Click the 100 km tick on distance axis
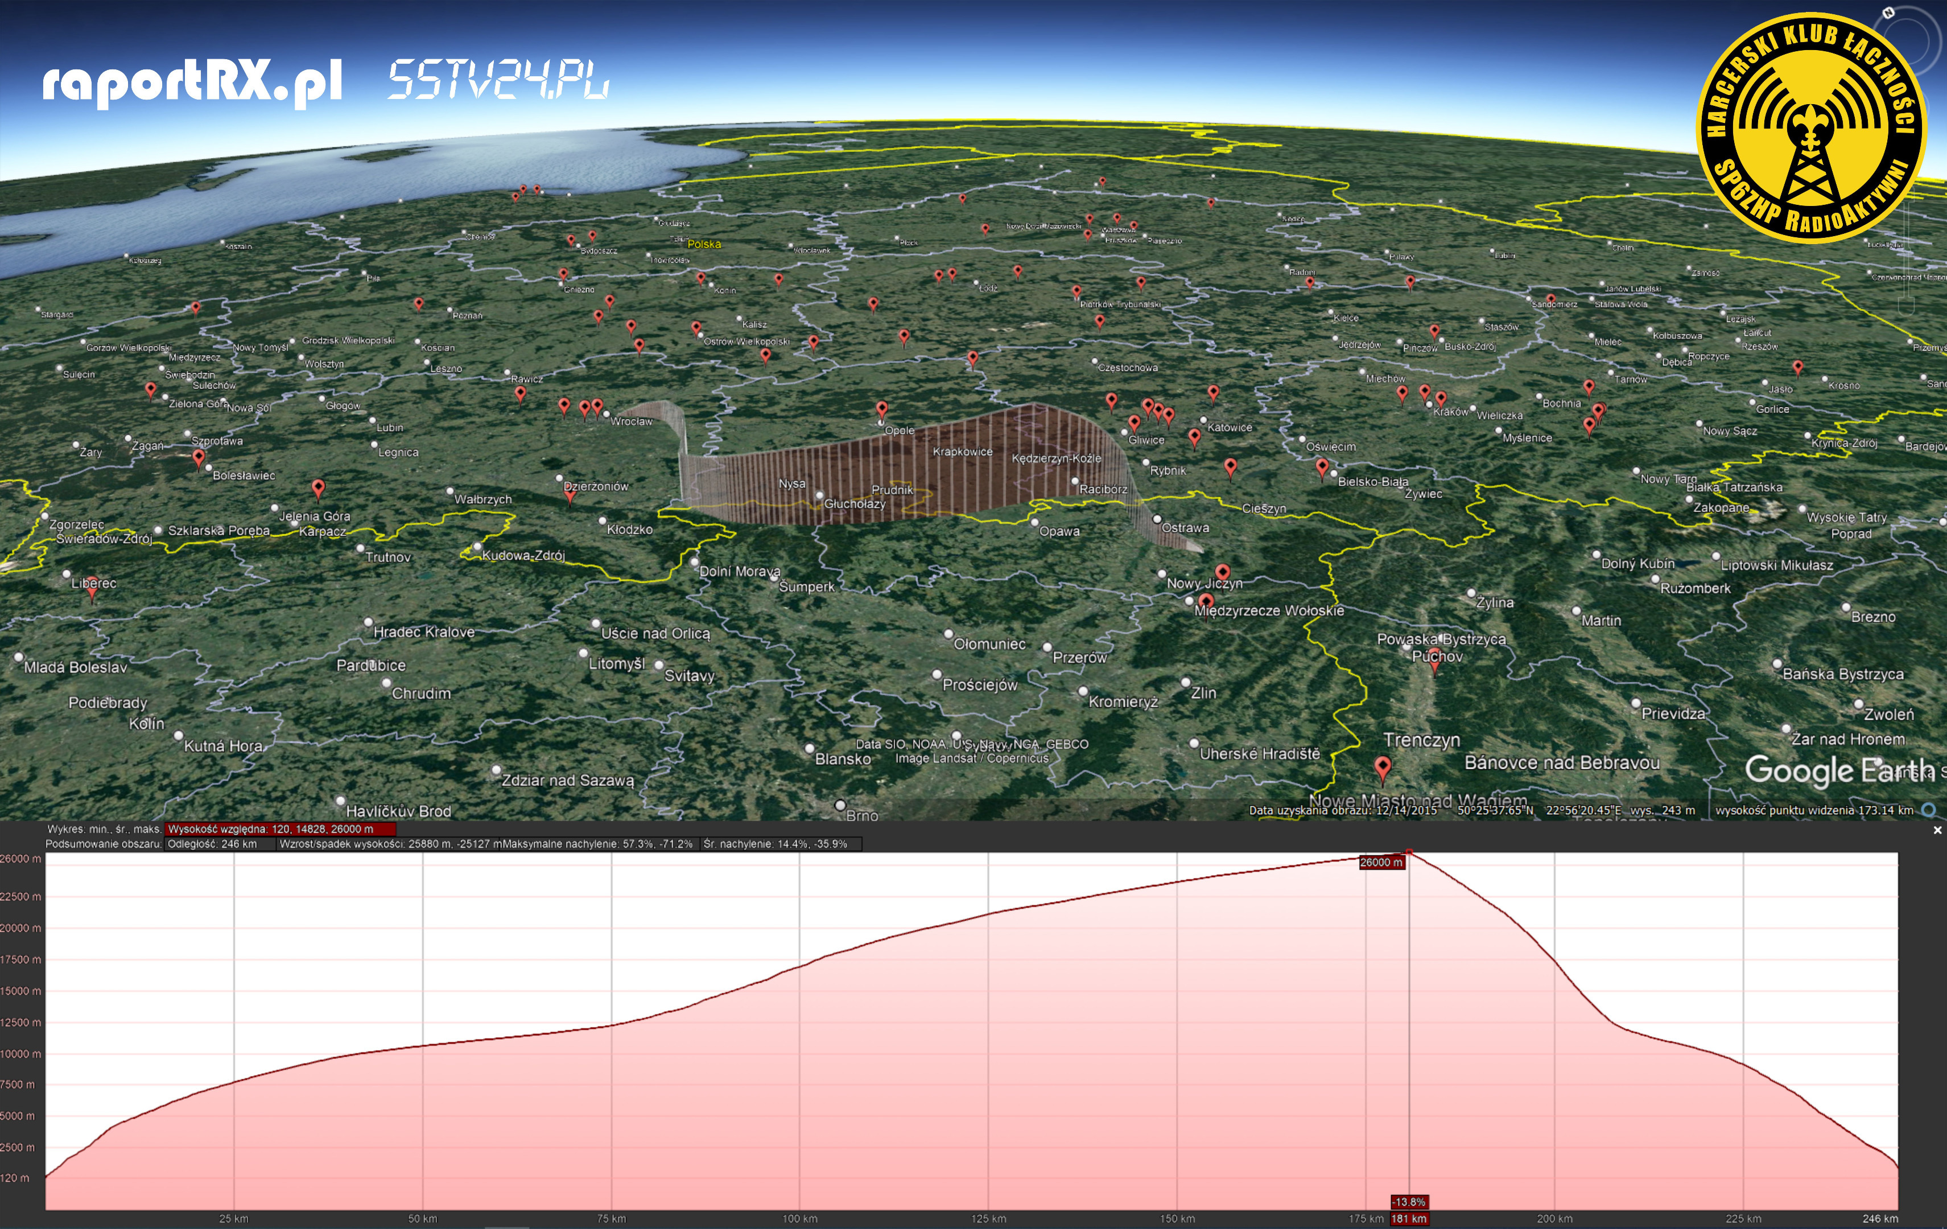This screenshot has height=1229, width=1947. 799,1219
